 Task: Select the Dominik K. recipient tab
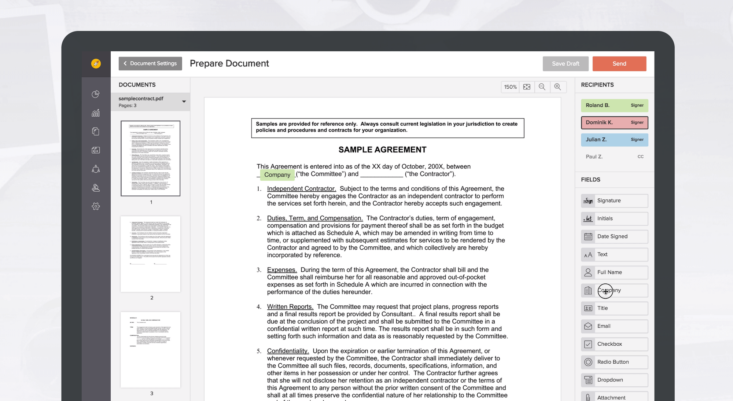click(615, 122)
